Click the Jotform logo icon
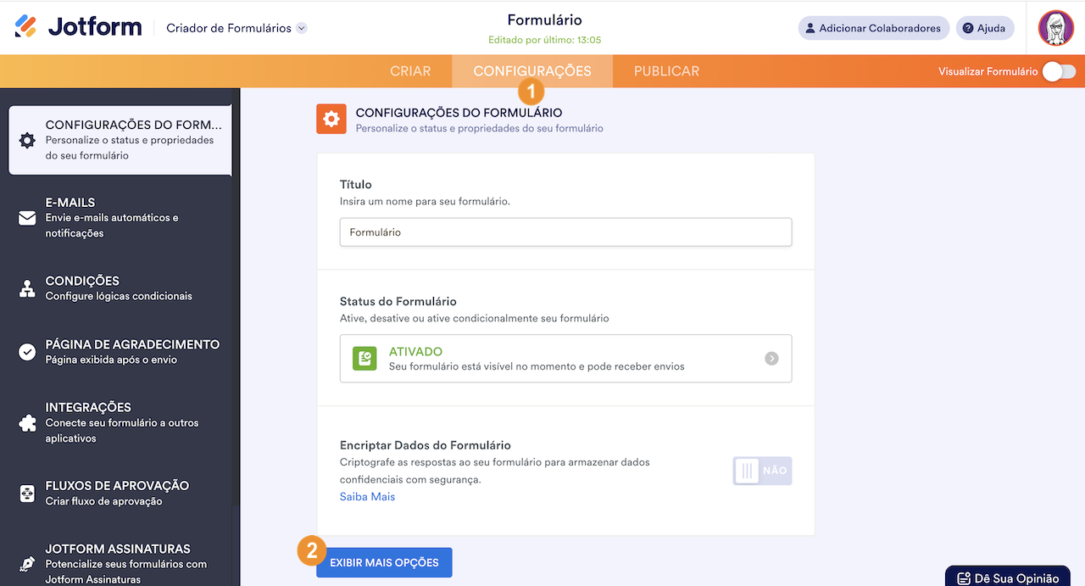The height and width of the screenshot is (586, 1085). coord(26,27)
